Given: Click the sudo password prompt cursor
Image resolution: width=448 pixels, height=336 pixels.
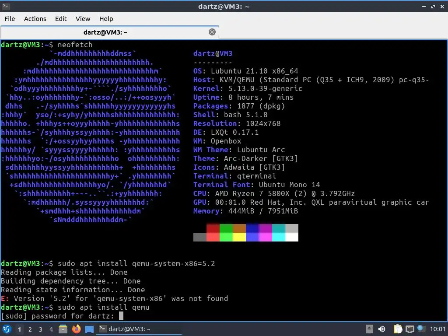Looking at the screenshot, I should 121,316.
